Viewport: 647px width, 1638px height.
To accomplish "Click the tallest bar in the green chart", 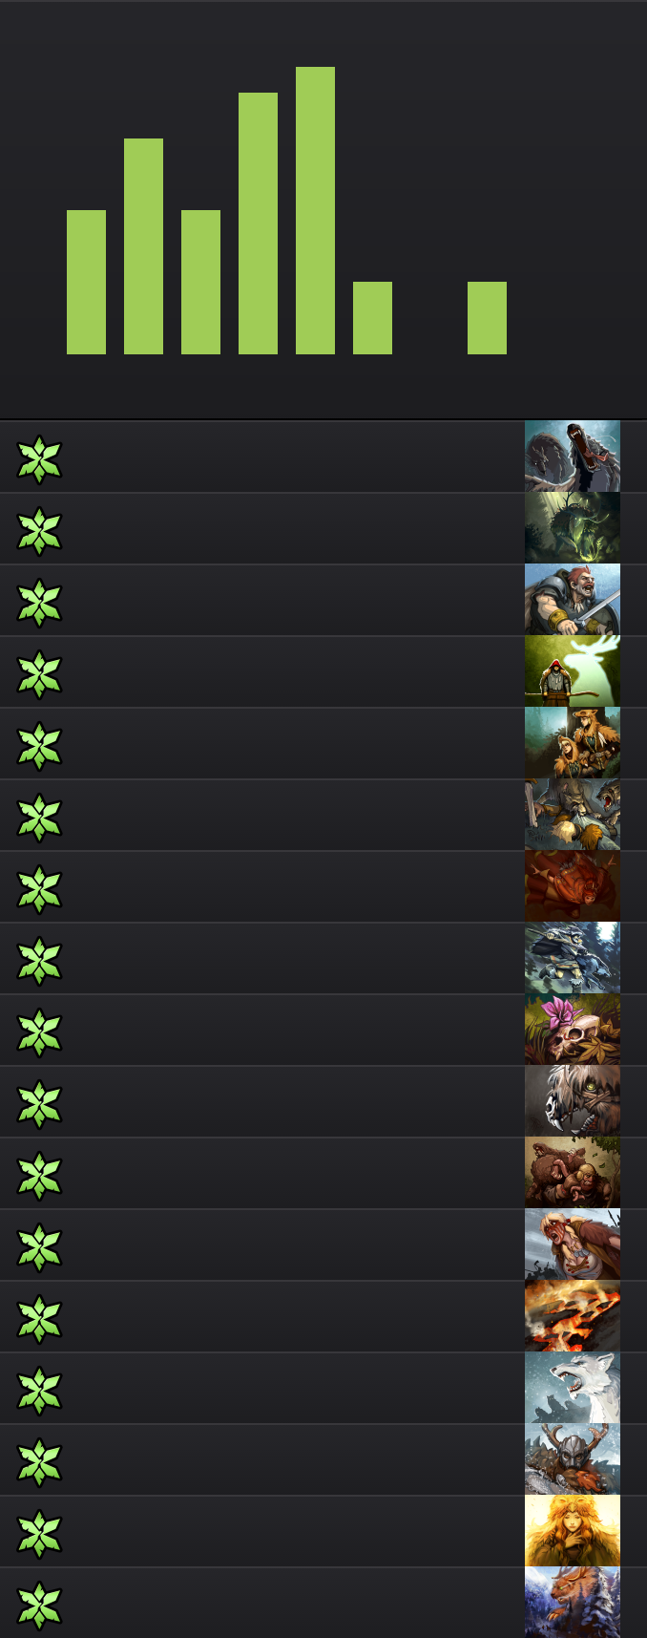I will click(315, 210).
